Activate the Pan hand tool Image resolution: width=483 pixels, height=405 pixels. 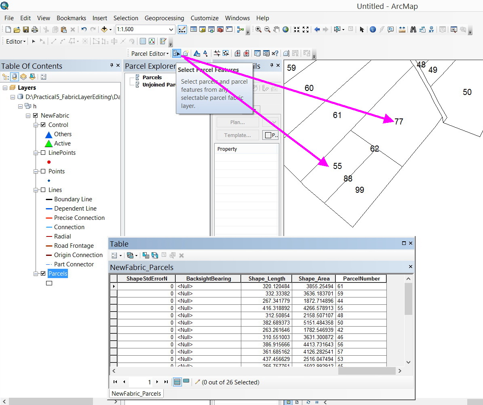click(x=276, y=29)
